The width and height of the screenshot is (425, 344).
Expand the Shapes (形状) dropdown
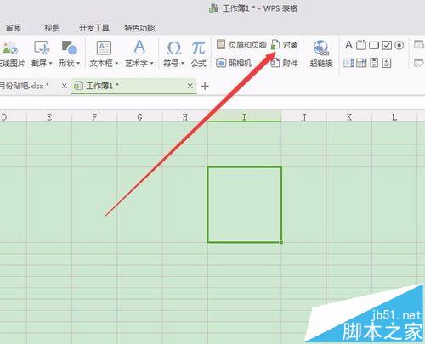(78, 63)
